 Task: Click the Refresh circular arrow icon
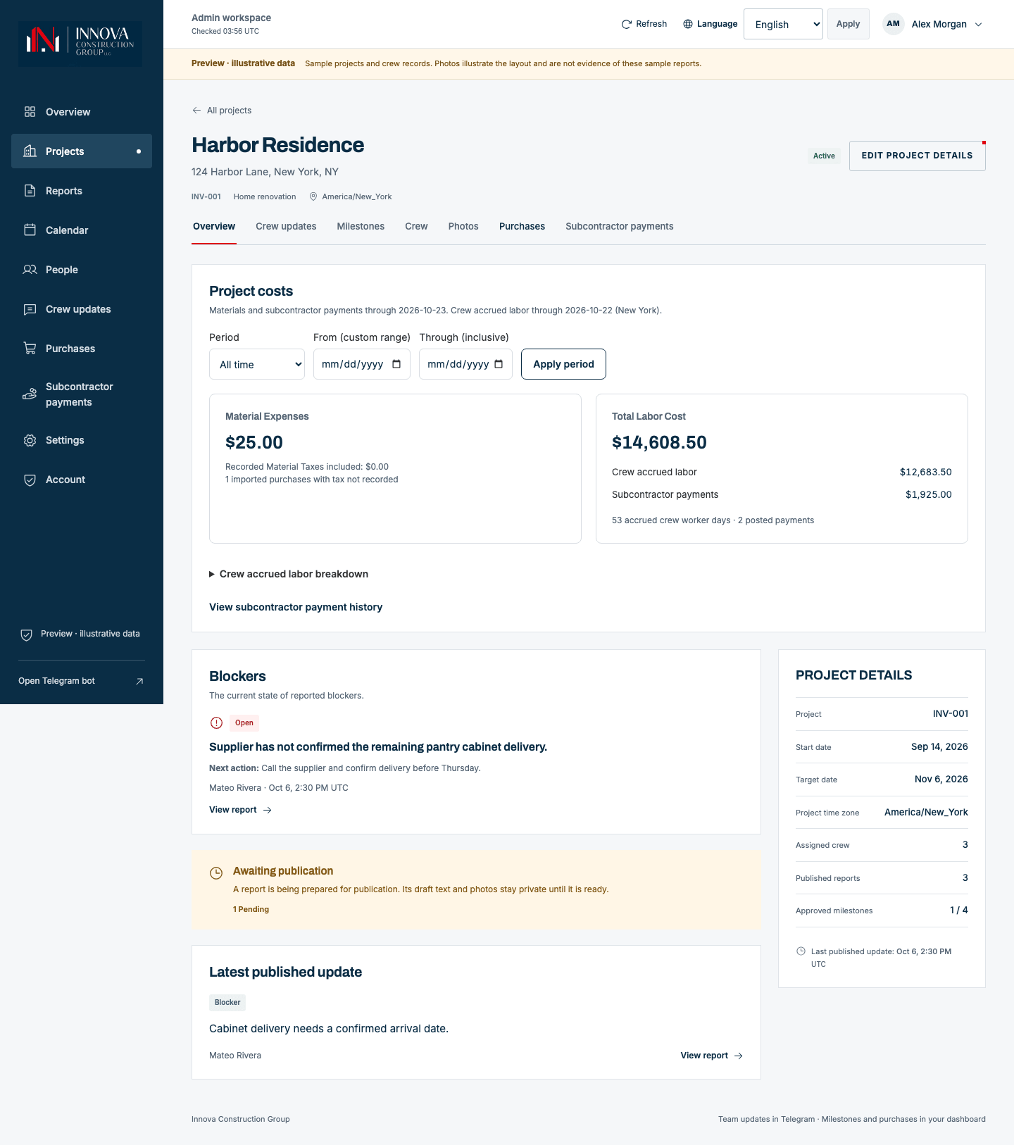pos(627,24)
